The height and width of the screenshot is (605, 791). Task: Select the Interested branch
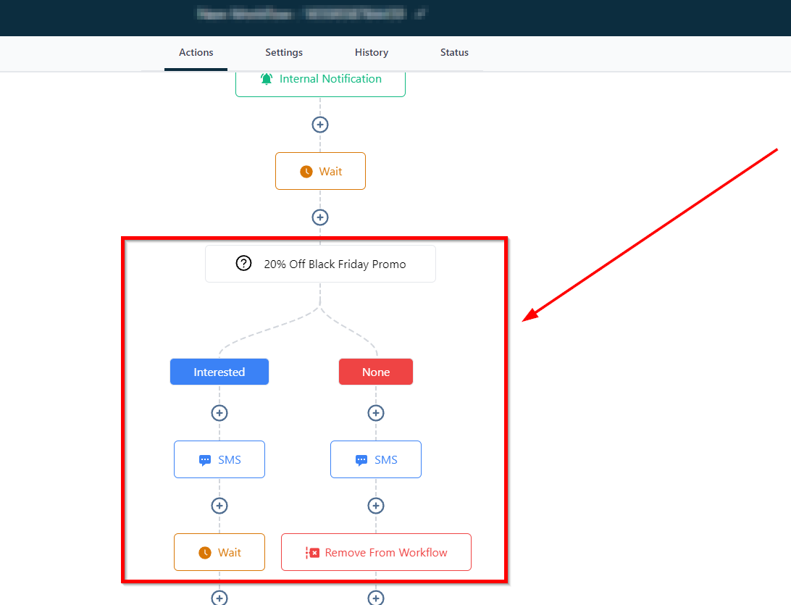pos(219,372)
